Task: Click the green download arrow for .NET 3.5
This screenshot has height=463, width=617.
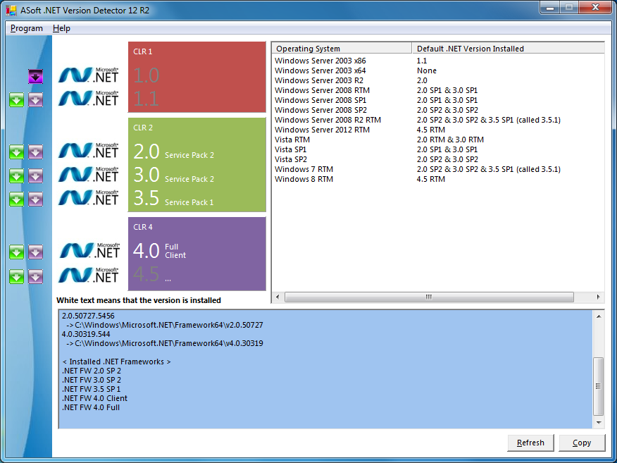Action: coord(16,199)
